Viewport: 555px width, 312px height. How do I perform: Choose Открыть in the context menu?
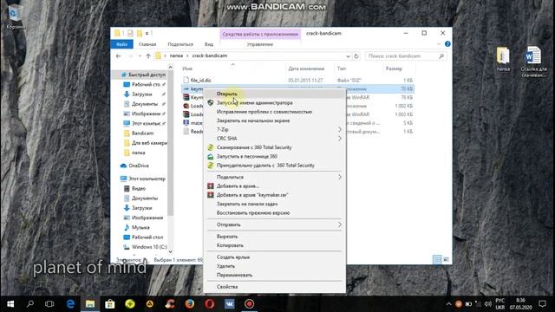coord(227,94)
